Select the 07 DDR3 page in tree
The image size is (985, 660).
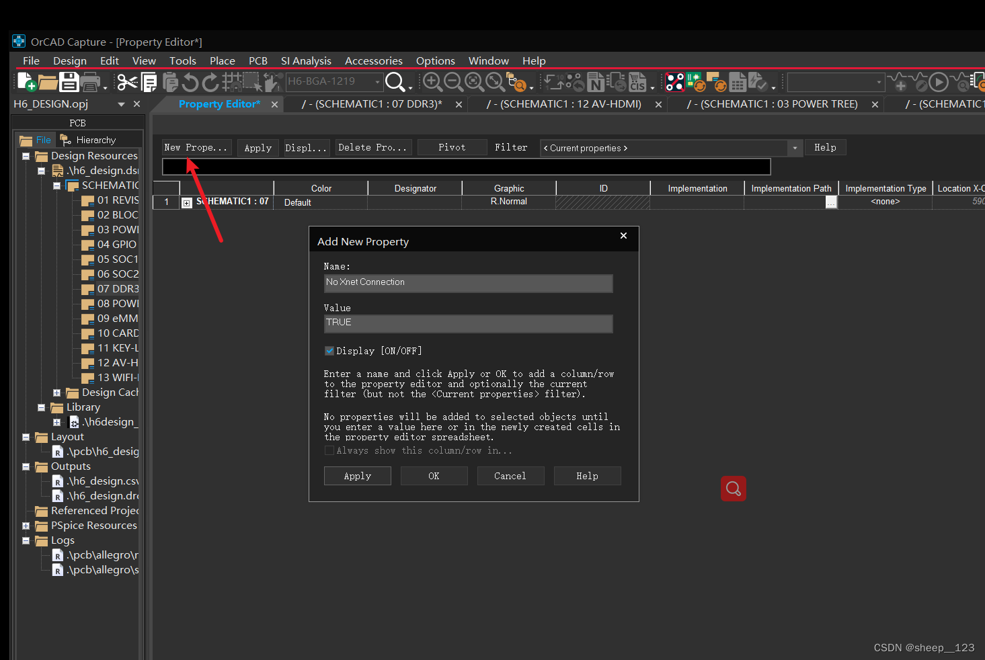pos(110,289)
